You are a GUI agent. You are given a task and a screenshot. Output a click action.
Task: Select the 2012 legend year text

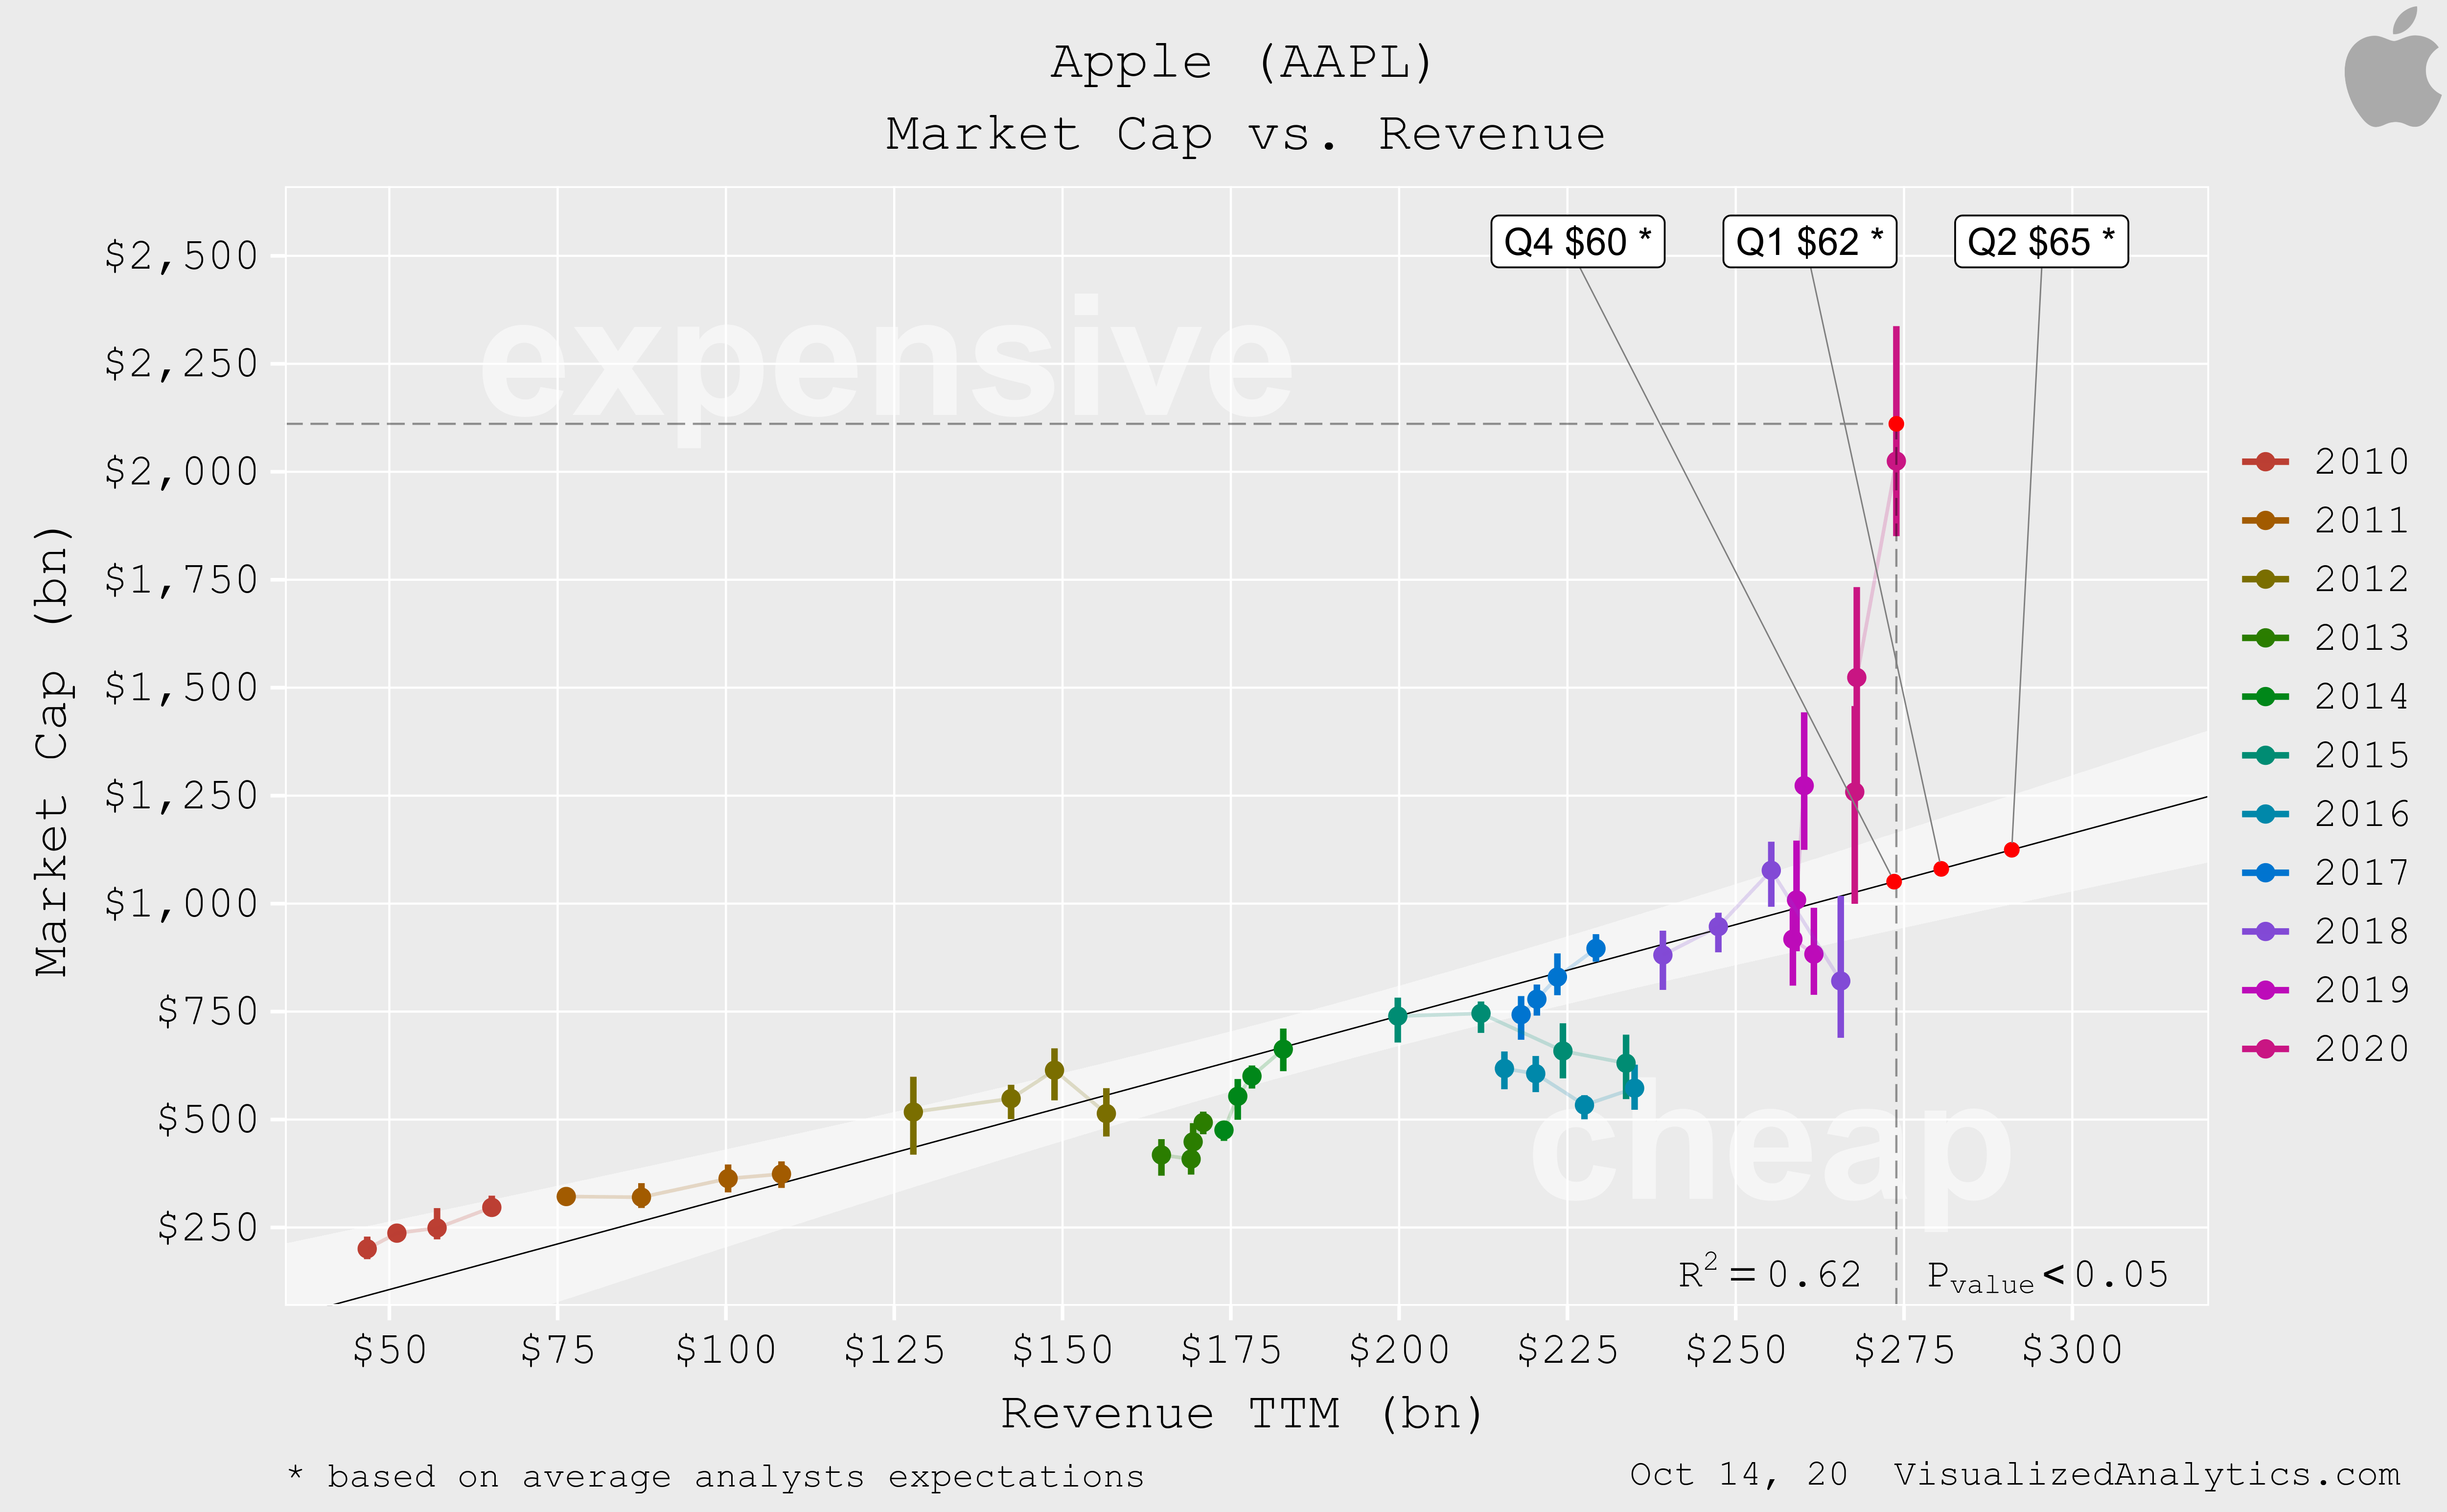pos(2362,579)
